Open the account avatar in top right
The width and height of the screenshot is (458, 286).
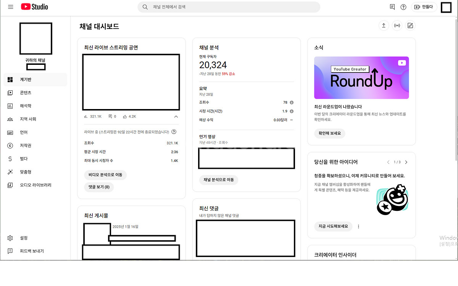(x=446, y=7)
